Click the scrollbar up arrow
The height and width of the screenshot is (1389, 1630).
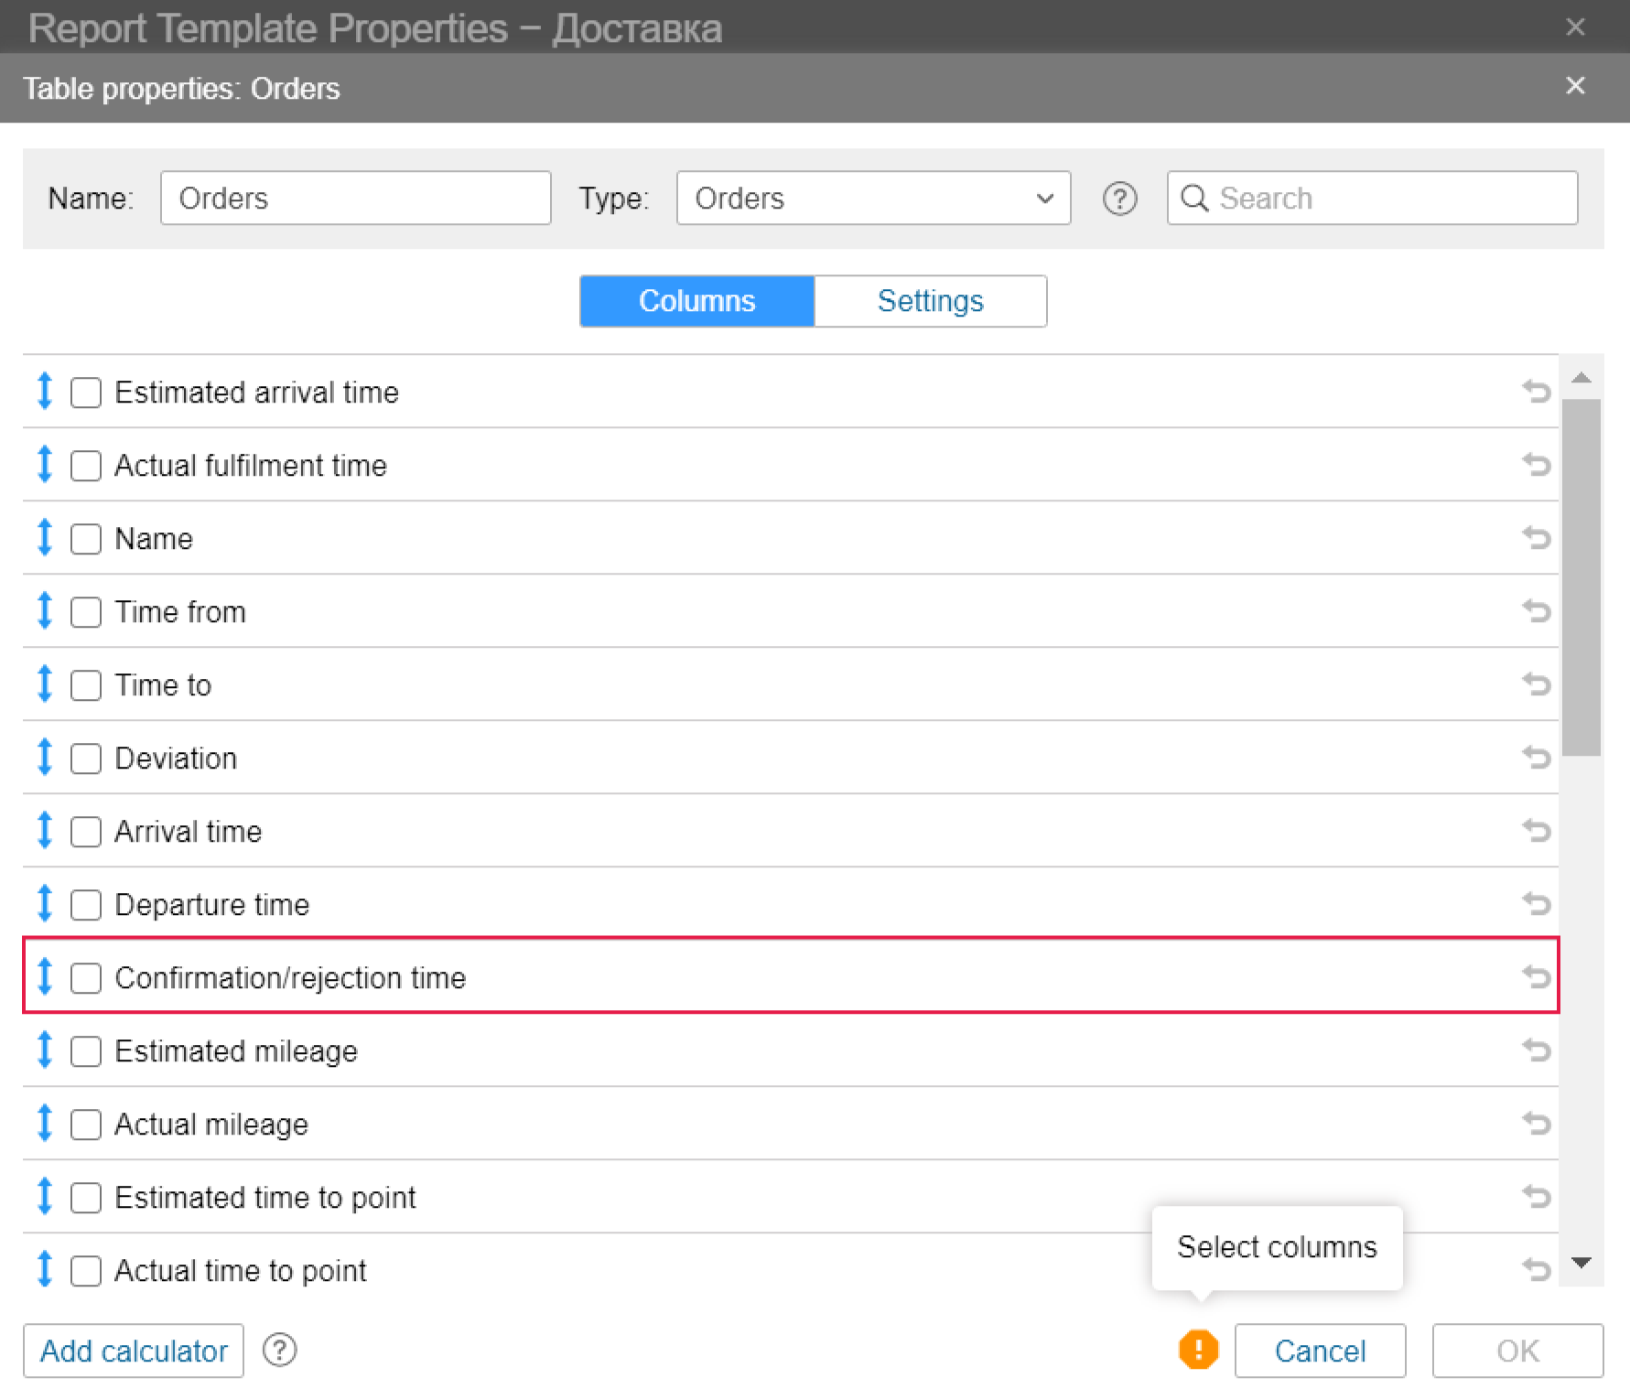coord(1581,378)
